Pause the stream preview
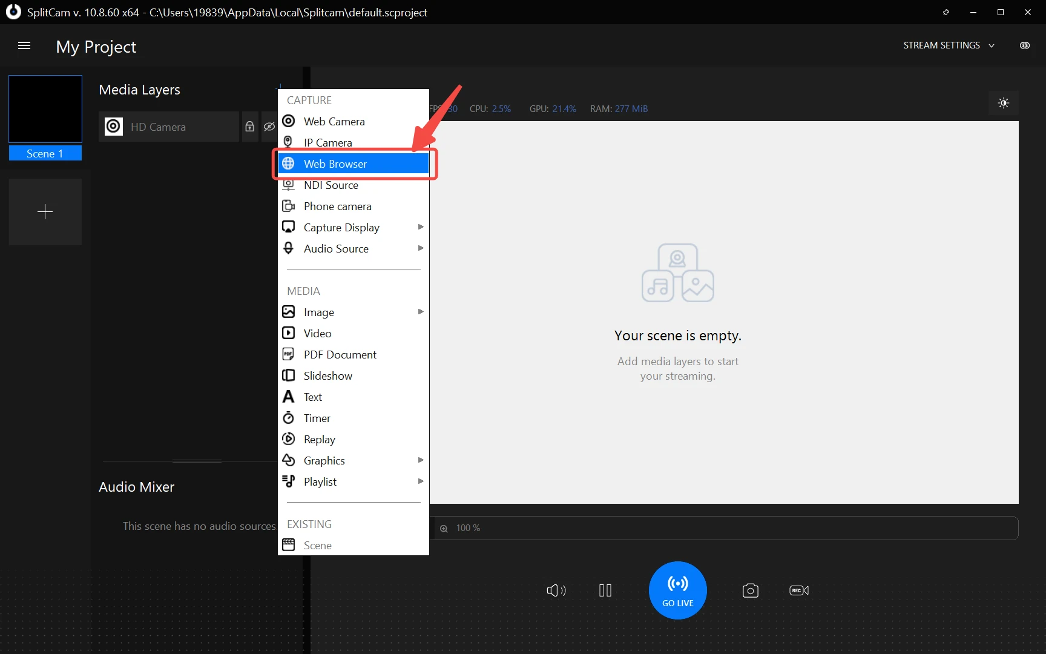Image resolution: width=1046 pixels, height=654 pixels. [605, 590]
